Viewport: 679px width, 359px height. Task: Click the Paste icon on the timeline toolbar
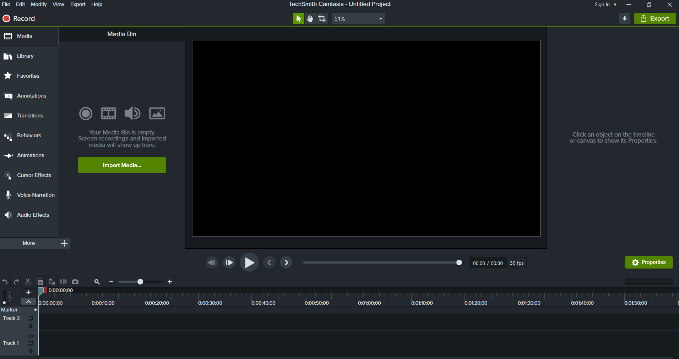(x=51, y=282)
